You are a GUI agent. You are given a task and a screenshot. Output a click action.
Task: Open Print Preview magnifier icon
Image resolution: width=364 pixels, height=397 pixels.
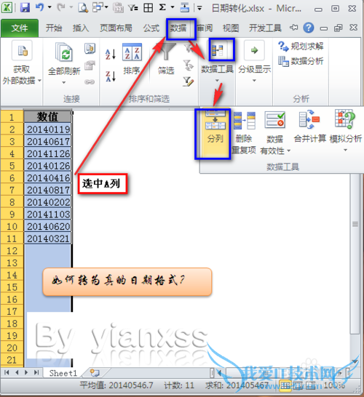tap(83, 7)
